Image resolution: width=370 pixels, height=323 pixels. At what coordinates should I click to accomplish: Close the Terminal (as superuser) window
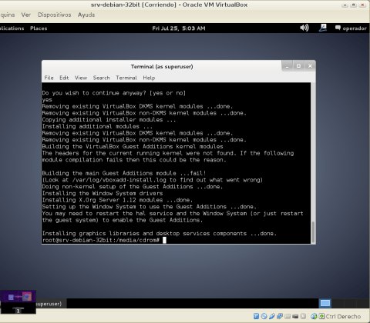pyautogui.click(x=310, y=66)
